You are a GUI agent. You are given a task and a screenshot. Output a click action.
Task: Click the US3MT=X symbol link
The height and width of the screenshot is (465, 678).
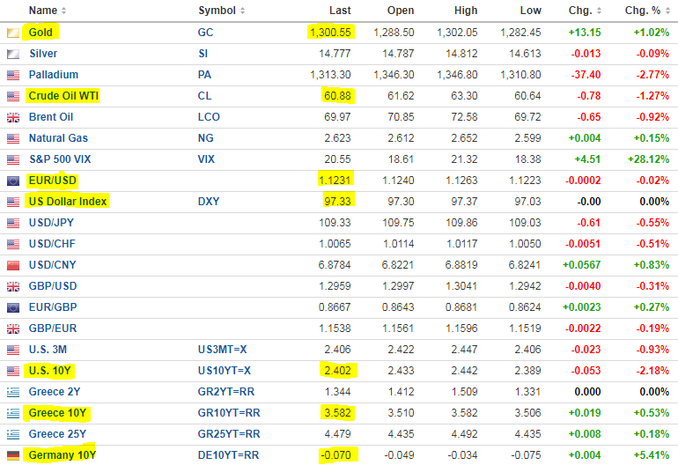(x=222, y=350)
